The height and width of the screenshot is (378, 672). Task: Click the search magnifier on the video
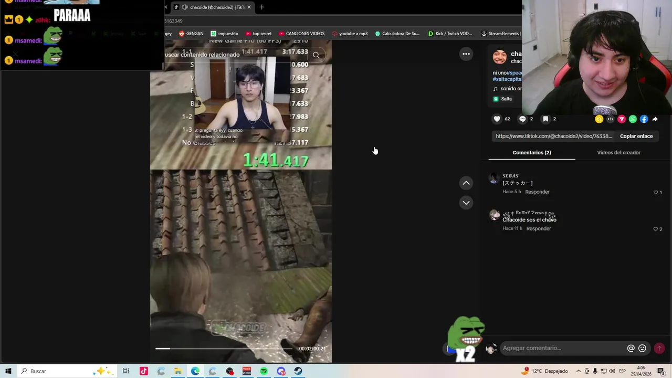point(316,55)
